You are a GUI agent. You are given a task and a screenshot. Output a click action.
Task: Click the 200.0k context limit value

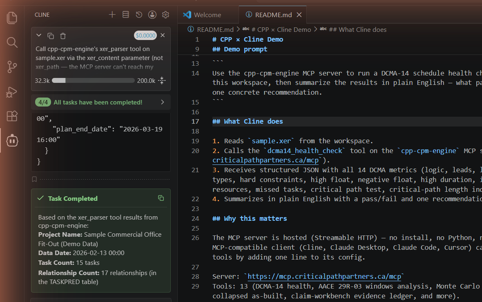(x=146, y=80)
